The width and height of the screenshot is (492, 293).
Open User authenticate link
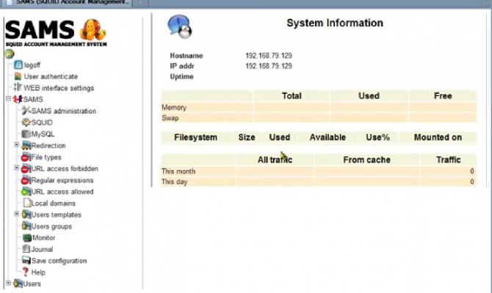point(51,76)
